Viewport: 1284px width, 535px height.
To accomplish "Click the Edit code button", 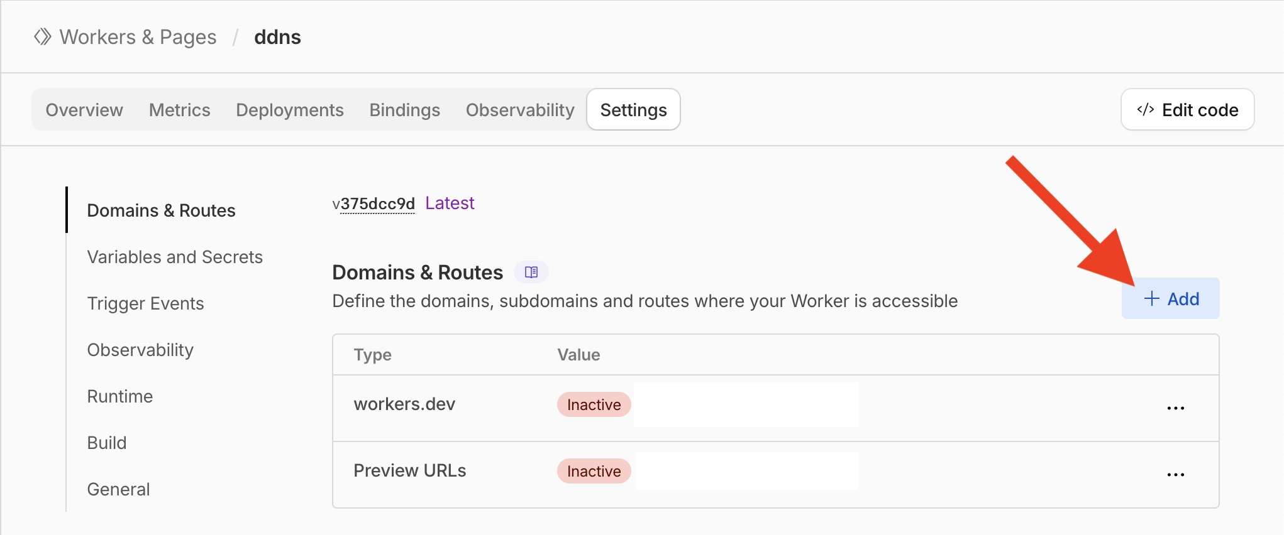I will tap(1187, 110).
